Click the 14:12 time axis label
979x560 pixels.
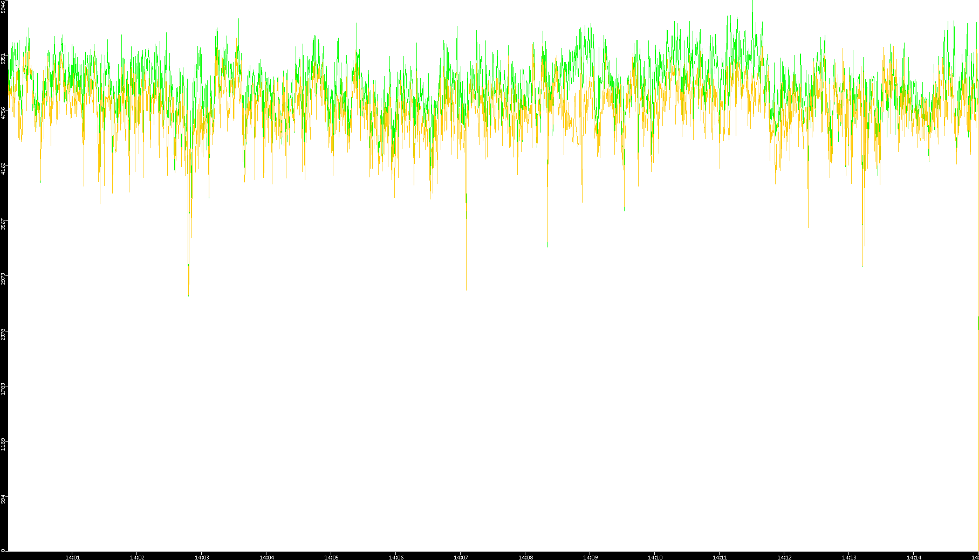tap(784, 557)
